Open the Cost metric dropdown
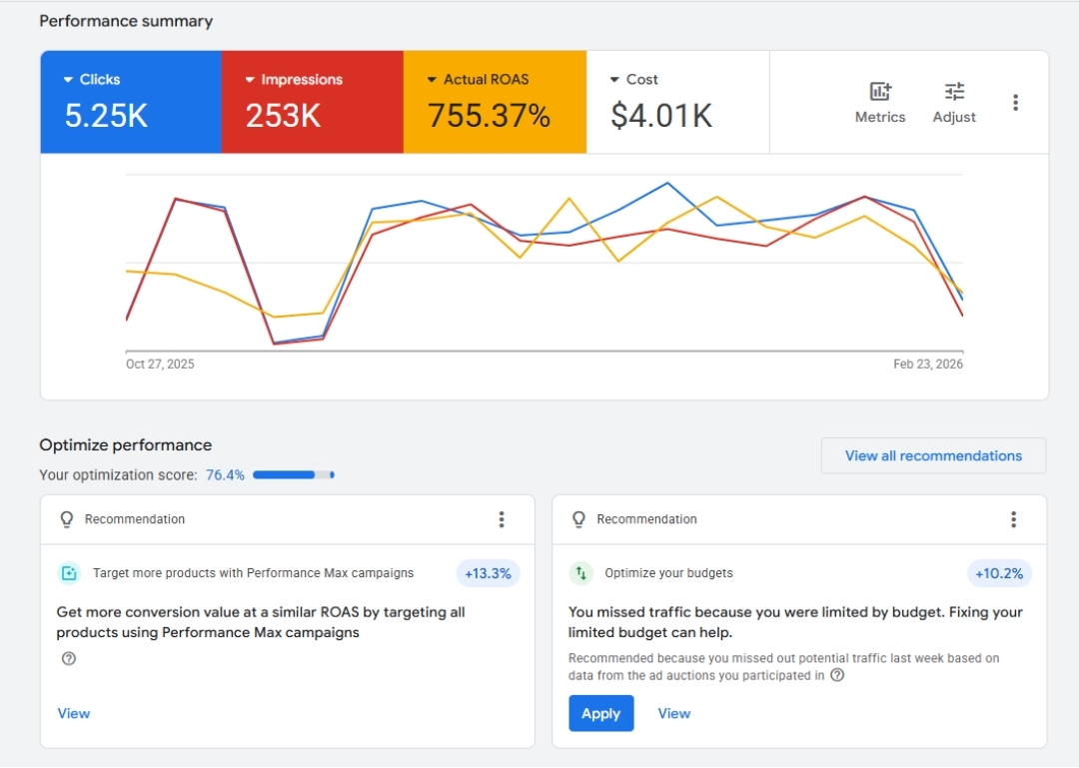The height and width of the screenshot is (768, 1079). 614,80
